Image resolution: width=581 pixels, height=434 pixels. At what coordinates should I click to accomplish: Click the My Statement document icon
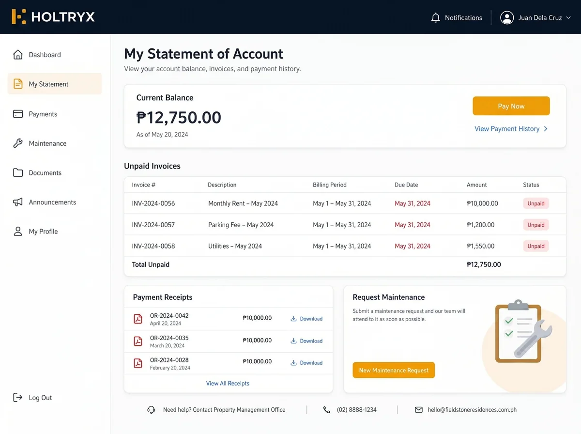coord(18,84)
